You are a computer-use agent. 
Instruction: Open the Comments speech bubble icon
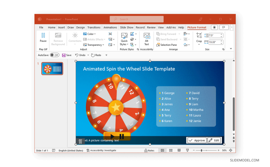(x=224, y=27)
